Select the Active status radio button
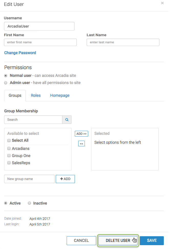The width and height of the screenshot is (174, 249). (6, 203)
